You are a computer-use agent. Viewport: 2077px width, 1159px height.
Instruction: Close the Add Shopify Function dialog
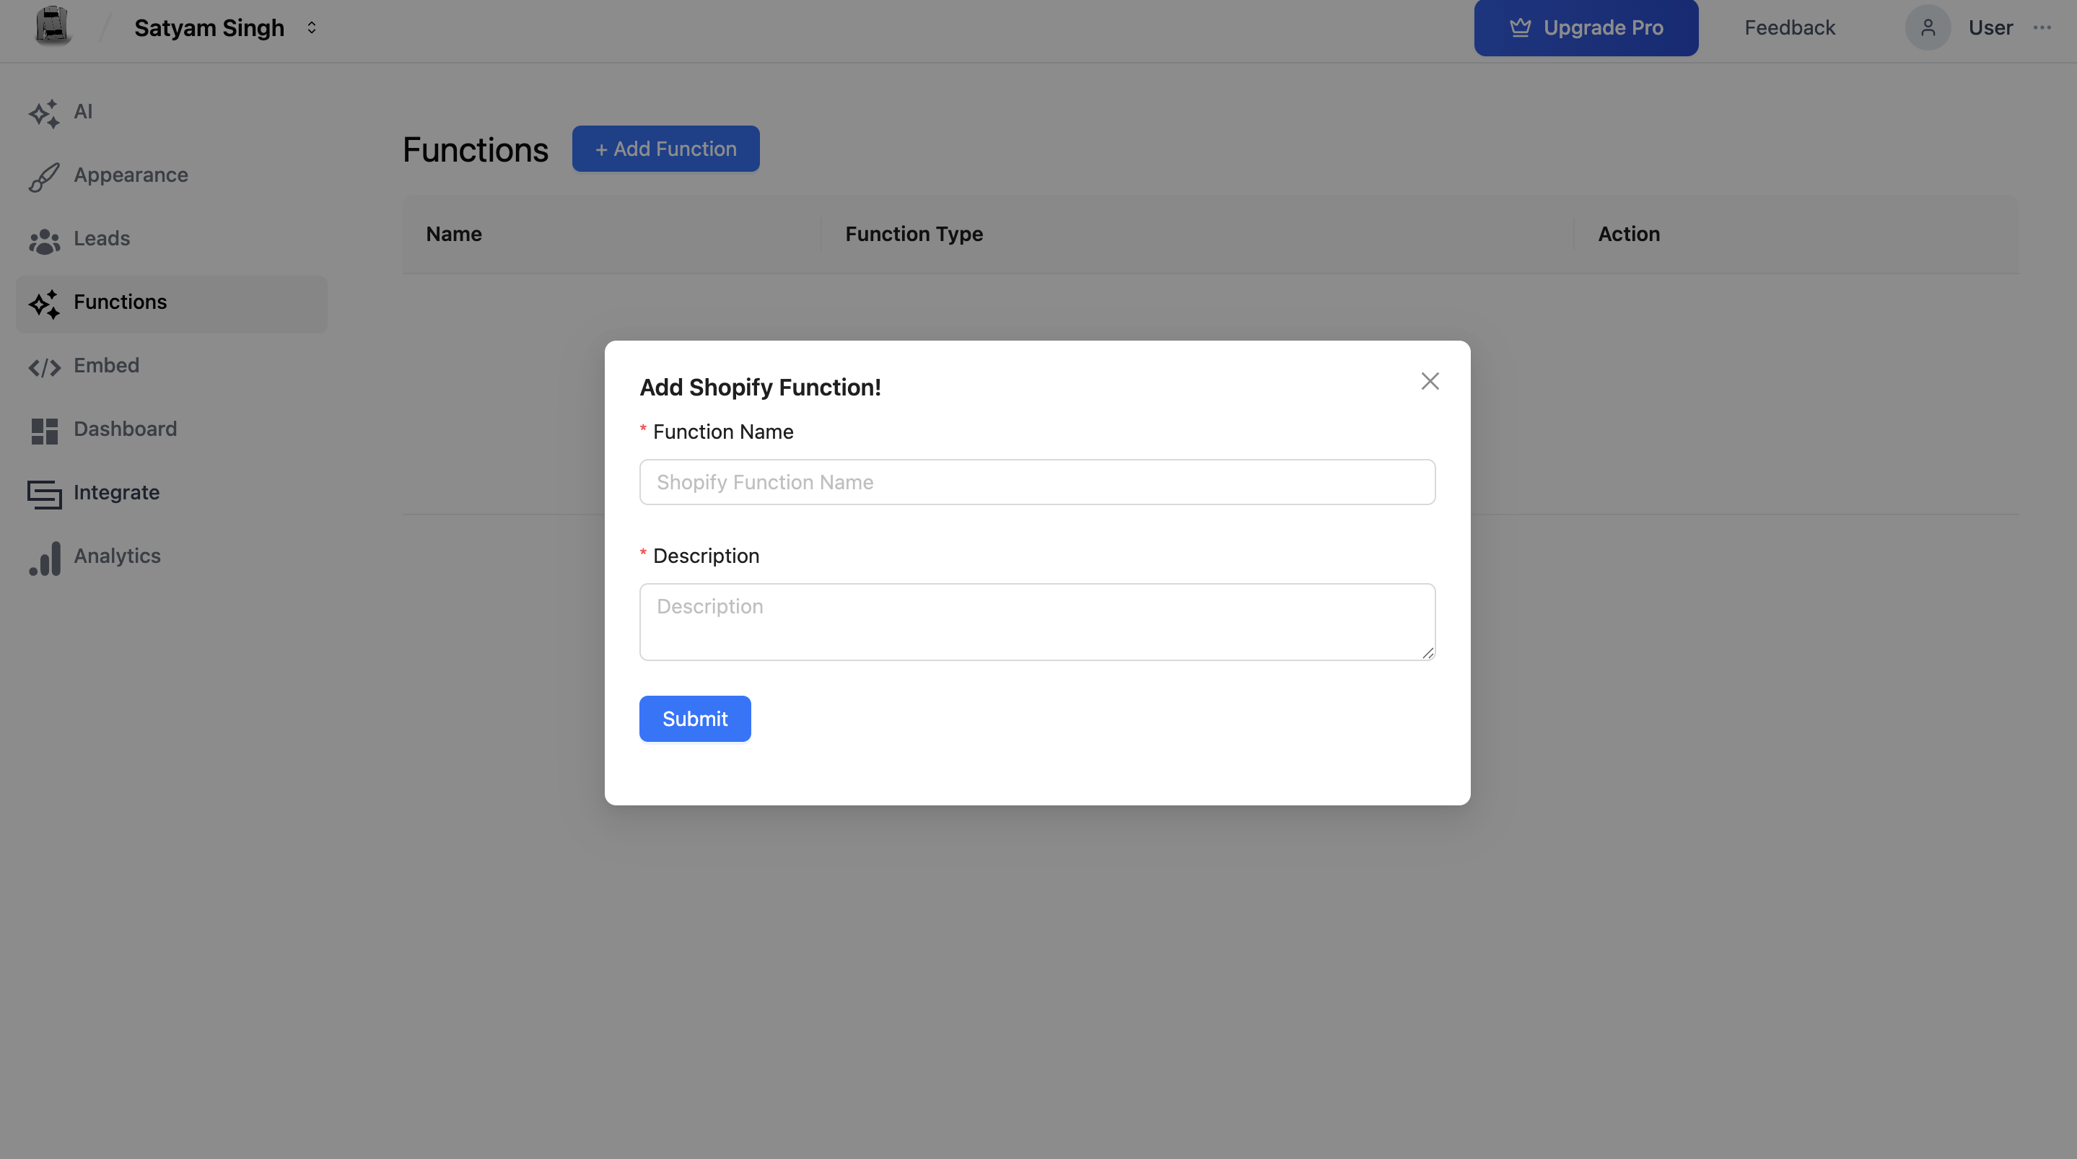(x=1430, y=381)
